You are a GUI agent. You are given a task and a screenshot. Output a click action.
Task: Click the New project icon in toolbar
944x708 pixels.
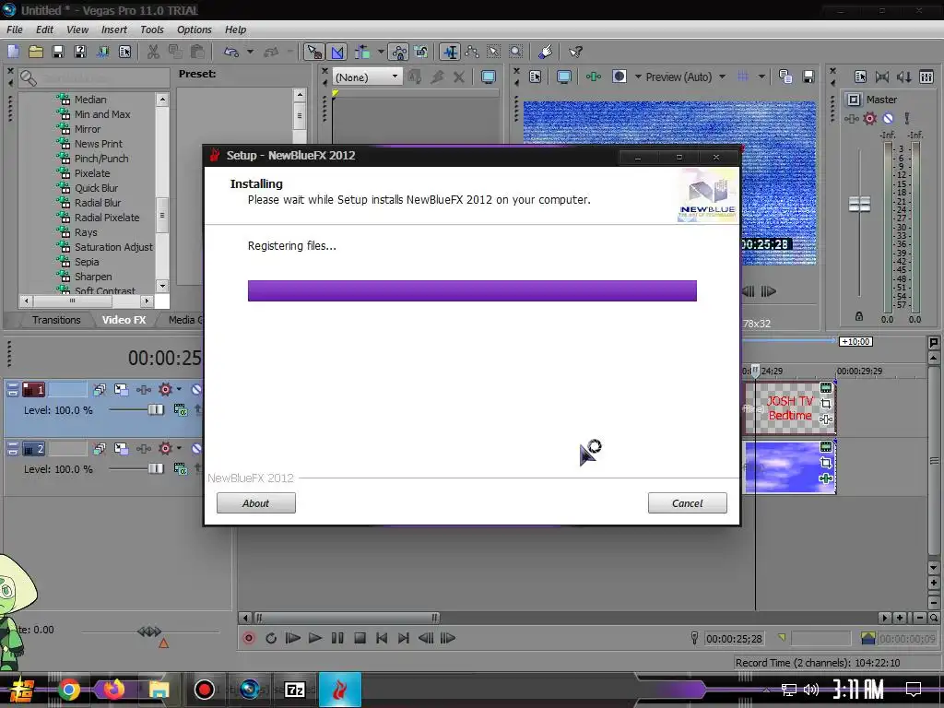point(13,52)
